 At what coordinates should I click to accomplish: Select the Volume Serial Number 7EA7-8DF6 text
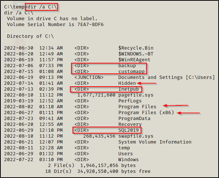(55, 25)
